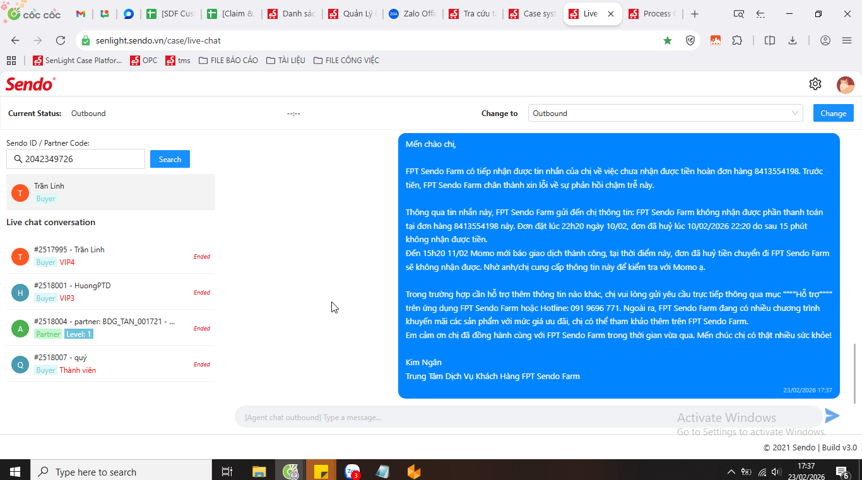Bookmark page with green star icon
The width and height of the screenshot is (862, 480).
668,40
